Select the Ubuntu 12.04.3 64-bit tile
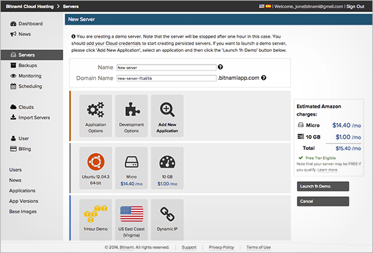 coord(95,168)
